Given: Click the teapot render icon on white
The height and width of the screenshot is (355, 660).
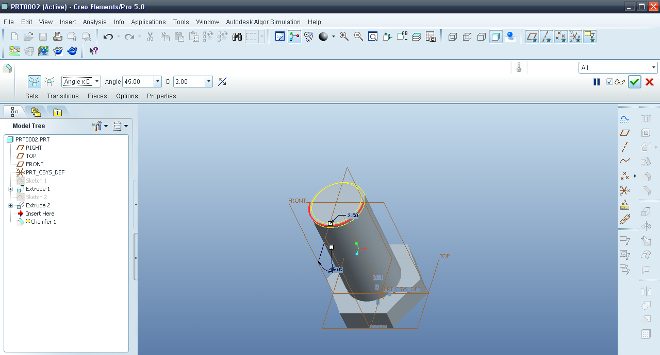Looking at the screenshot, I should pyautogui.click(x=58, y=51).
